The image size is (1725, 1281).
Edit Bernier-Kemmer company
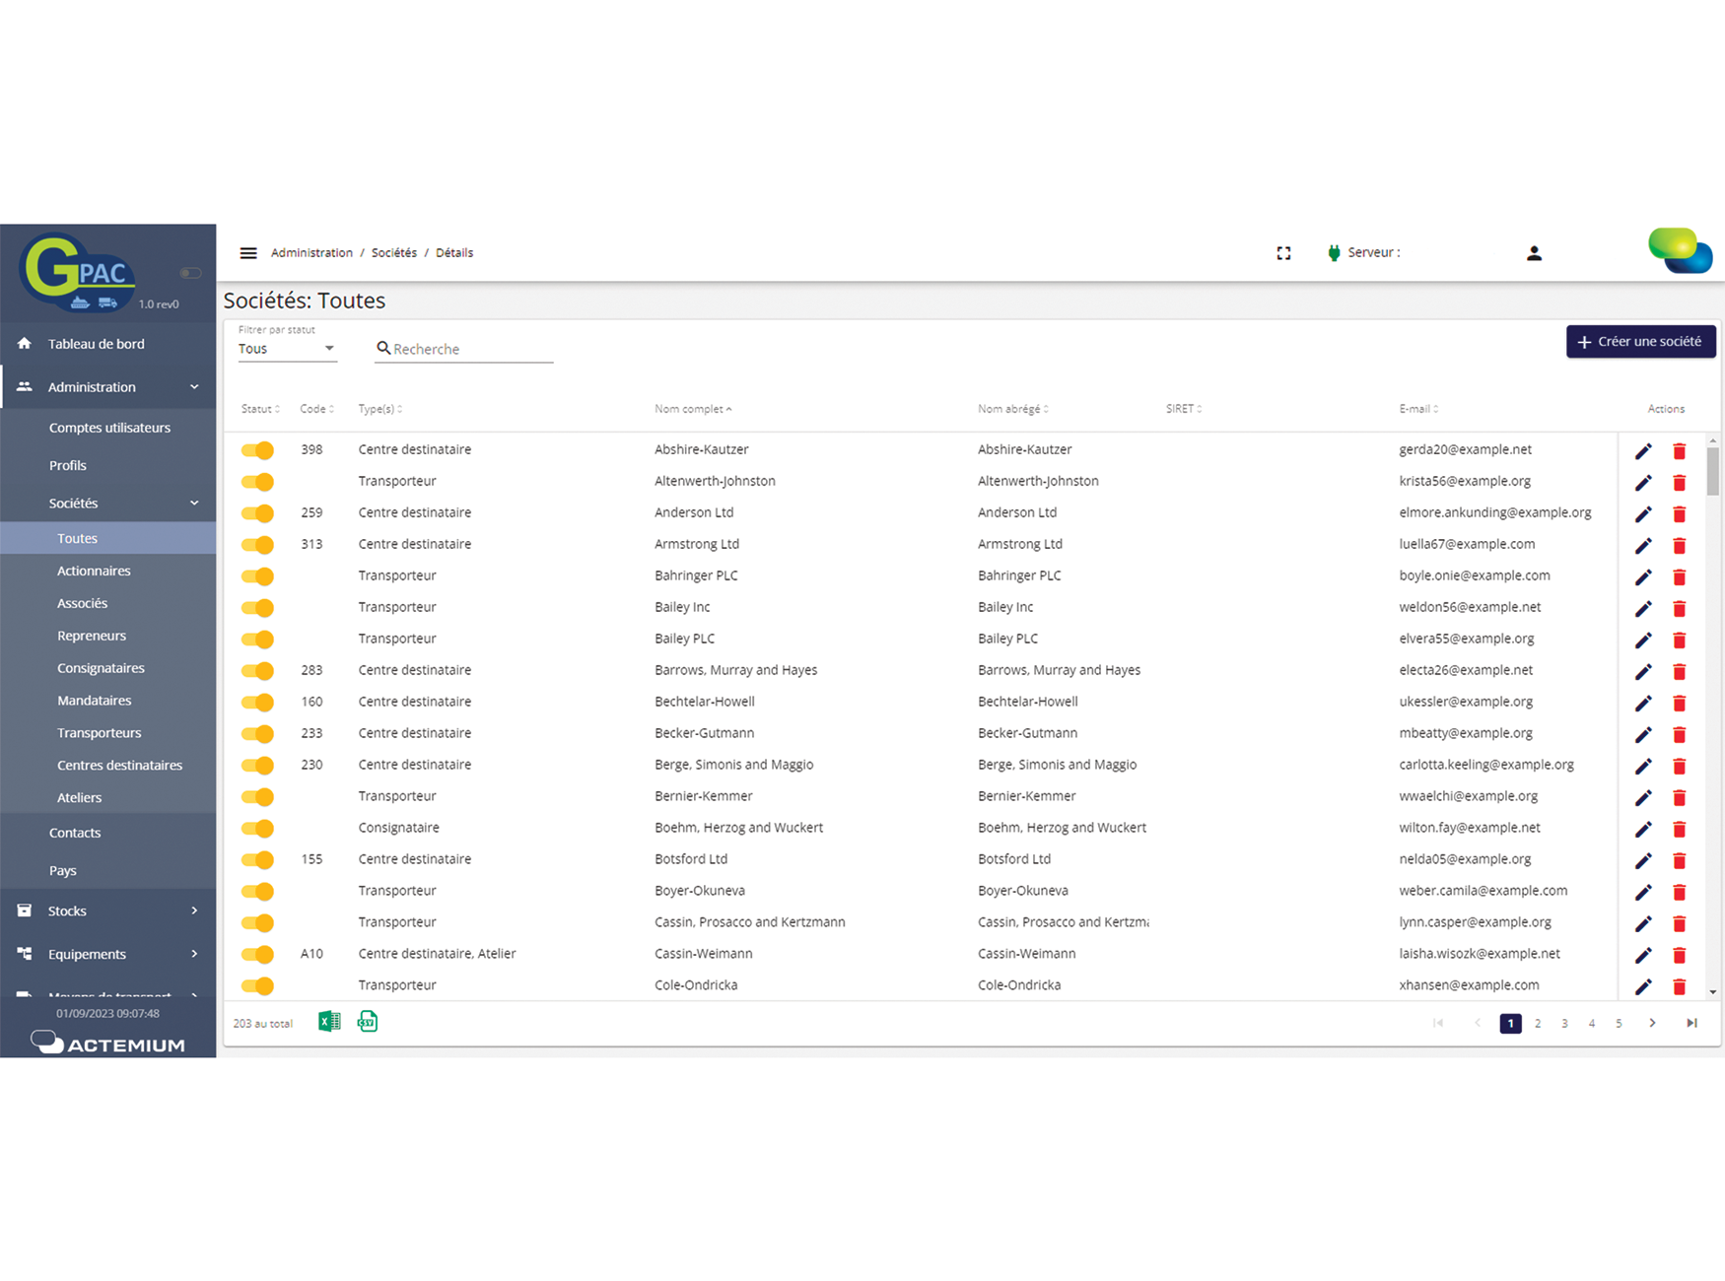1643,798
